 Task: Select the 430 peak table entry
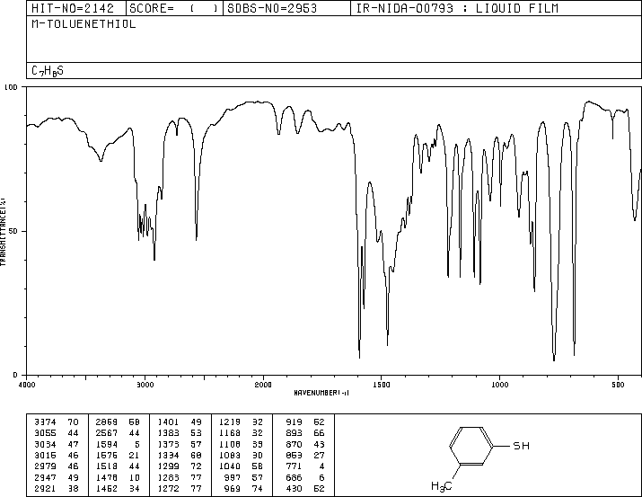tap(305, 489)
